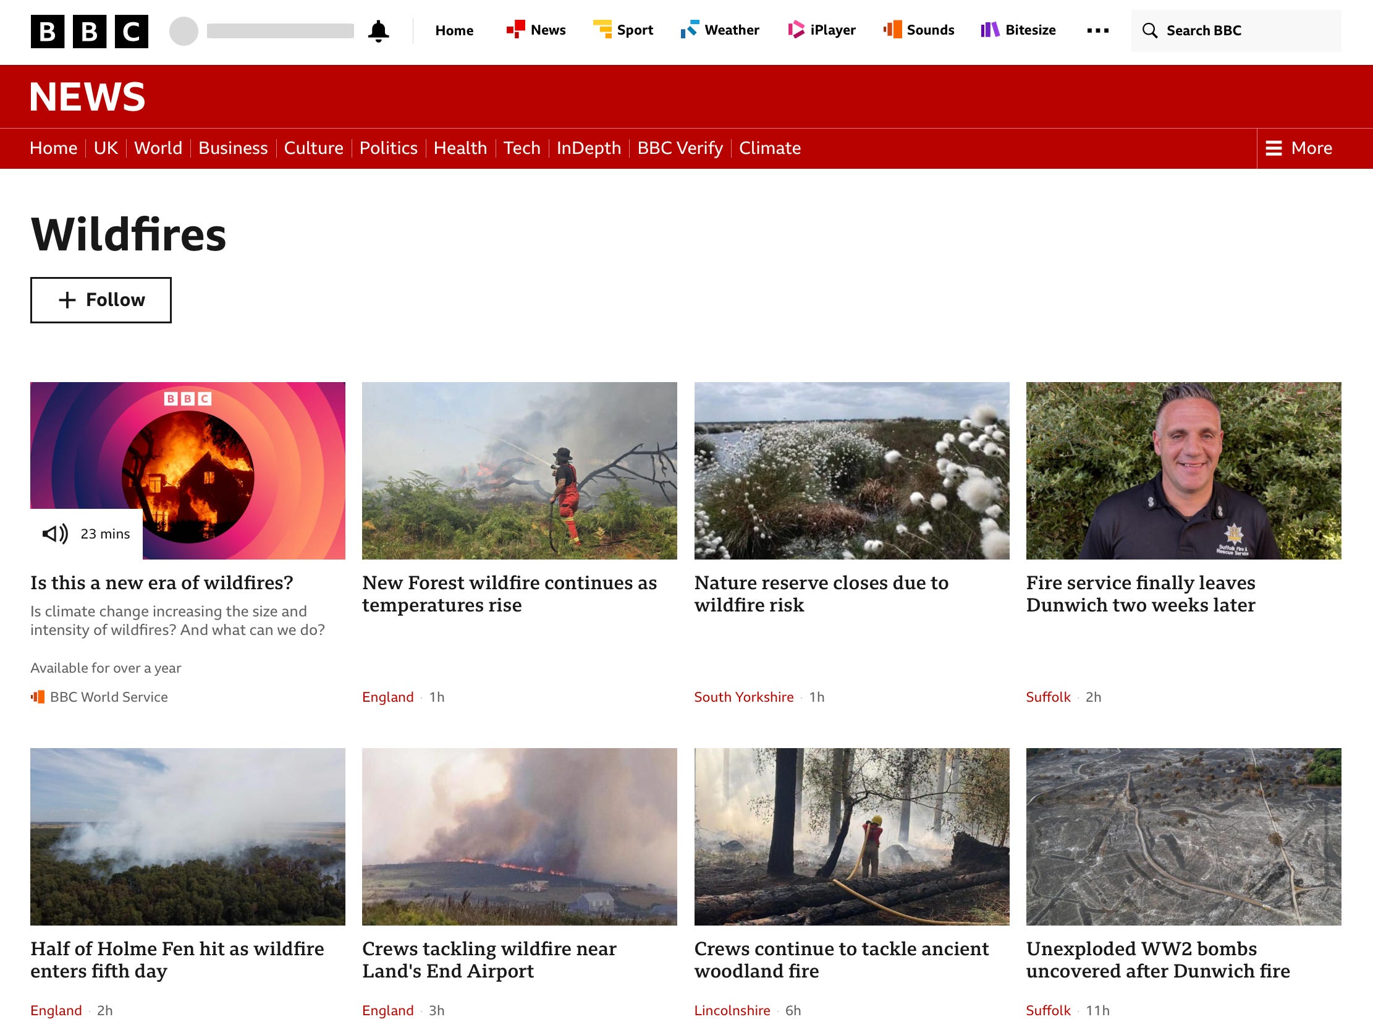This screenshot has height=1035, width=1373.
Task: Open the three-dot more services menu
Action: pos(1097,30)
